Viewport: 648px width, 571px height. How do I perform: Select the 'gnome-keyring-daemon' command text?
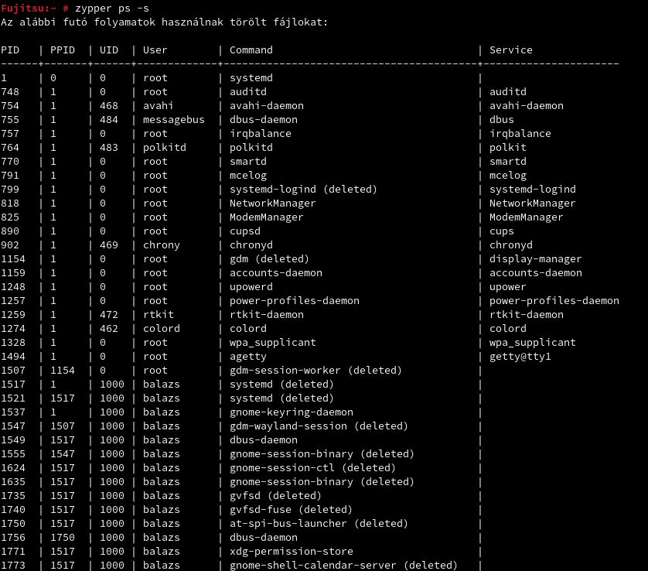292,412
